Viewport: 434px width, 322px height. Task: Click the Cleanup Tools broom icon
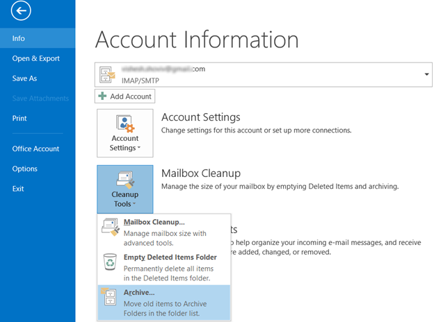(x=125, y=180)
